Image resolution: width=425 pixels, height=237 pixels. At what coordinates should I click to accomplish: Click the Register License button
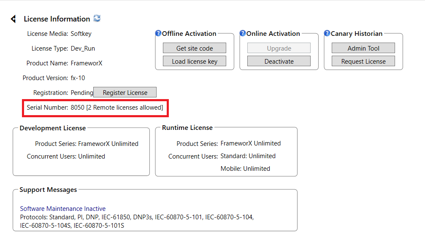pyautogui.click(x=125, y=92)
